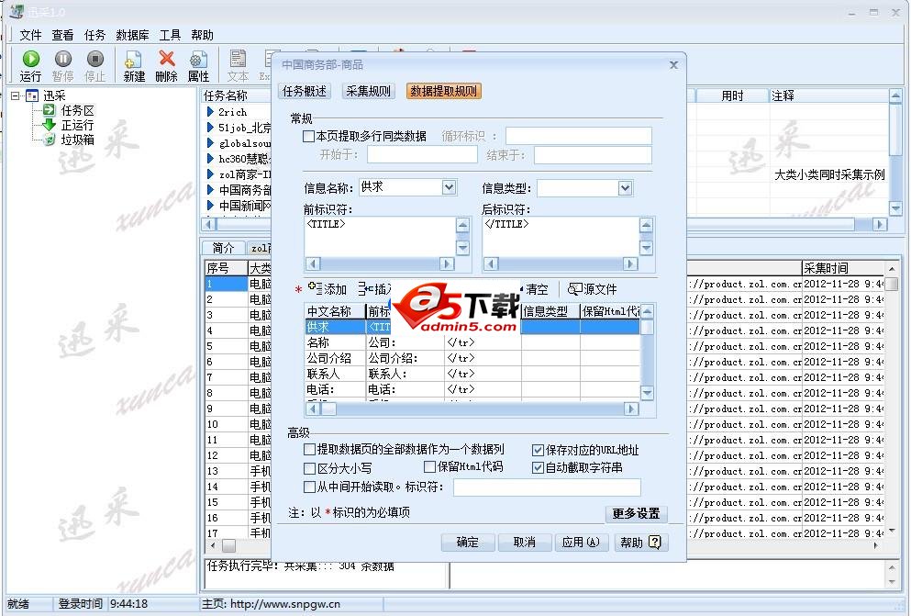The width and height of the screenshot is (911, 616).
Task: Uncheck 保存对应的URL地址
Action: point(538,450)
